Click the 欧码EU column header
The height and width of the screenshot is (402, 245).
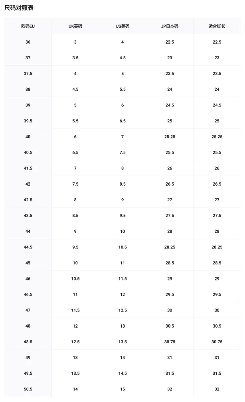pos(28,26)
